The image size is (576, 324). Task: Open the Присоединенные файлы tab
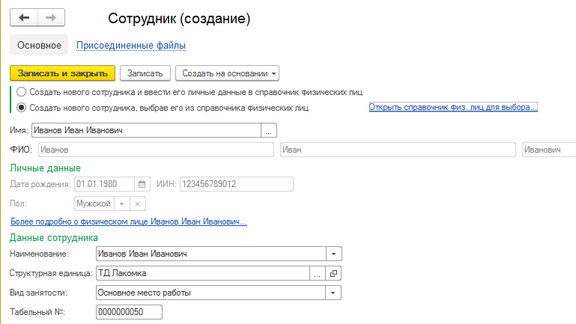tap(131, 46)
